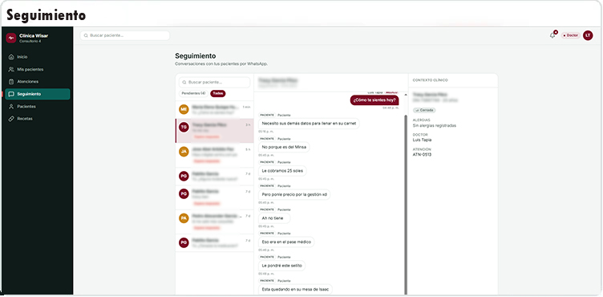Click the chat scroll-up arrow

click(405, 95)
